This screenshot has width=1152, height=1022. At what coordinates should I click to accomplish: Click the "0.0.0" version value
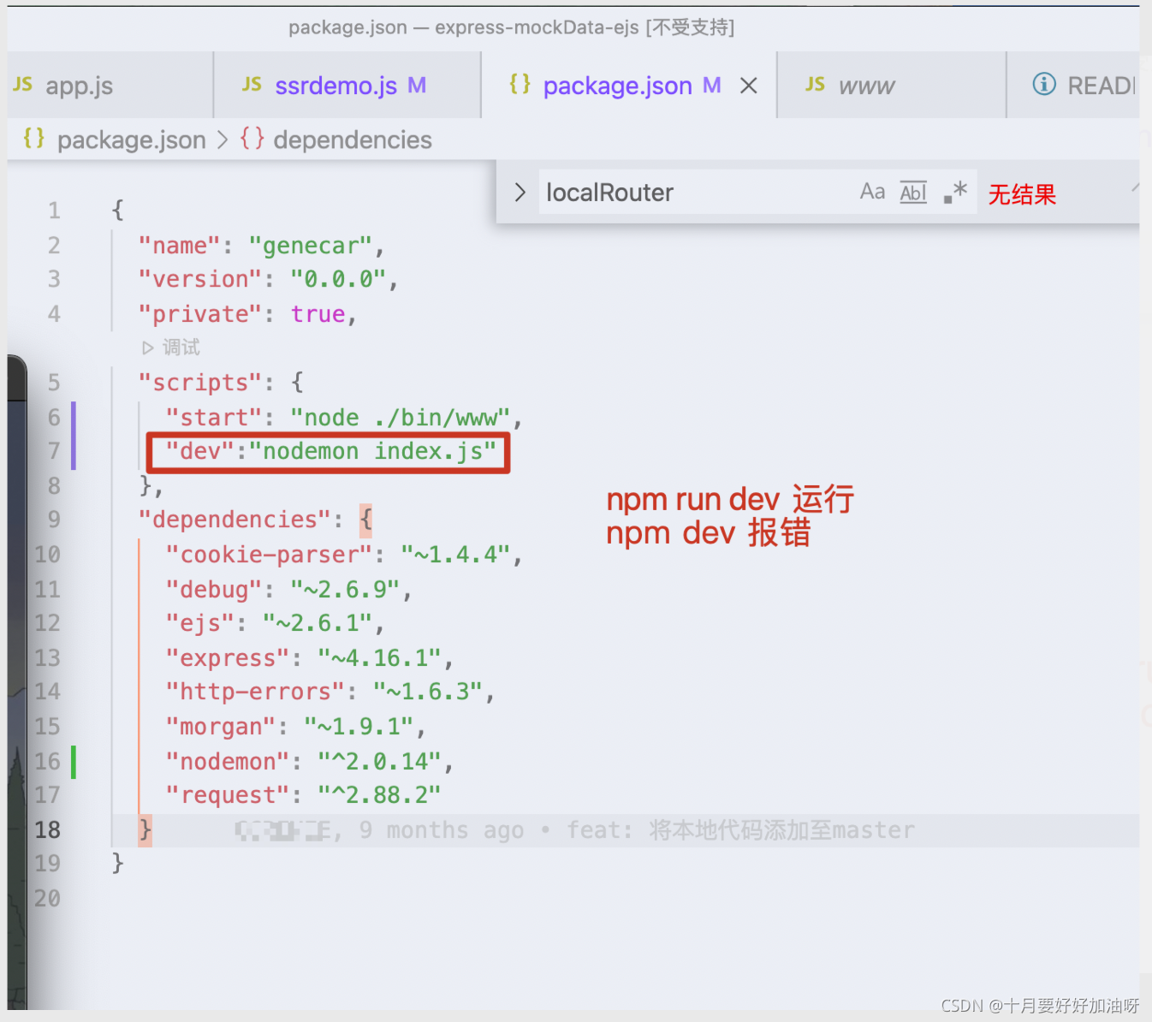click(x=338, y=280)
